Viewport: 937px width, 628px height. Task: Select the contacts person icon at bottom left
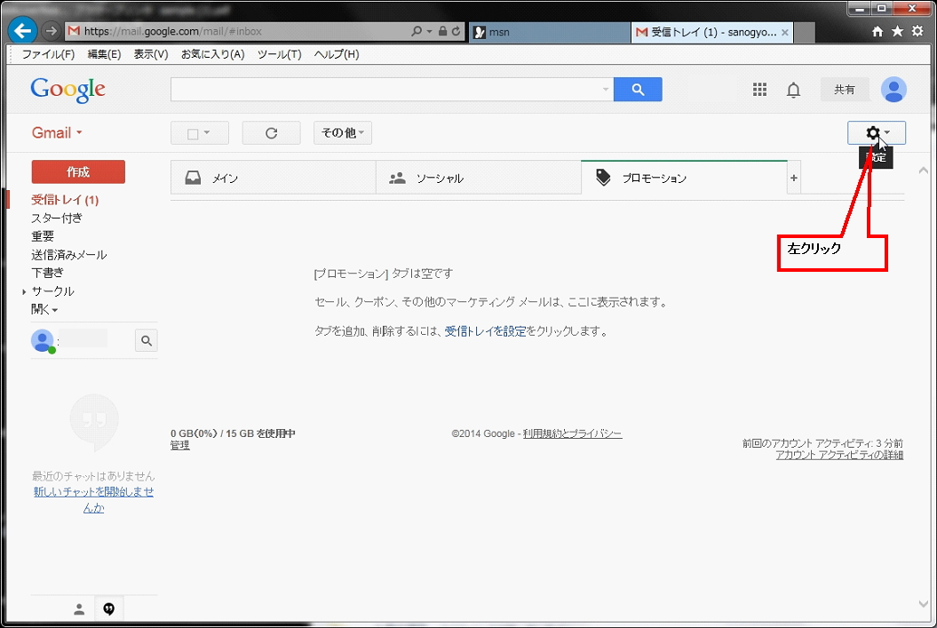[x=78, y=608]
